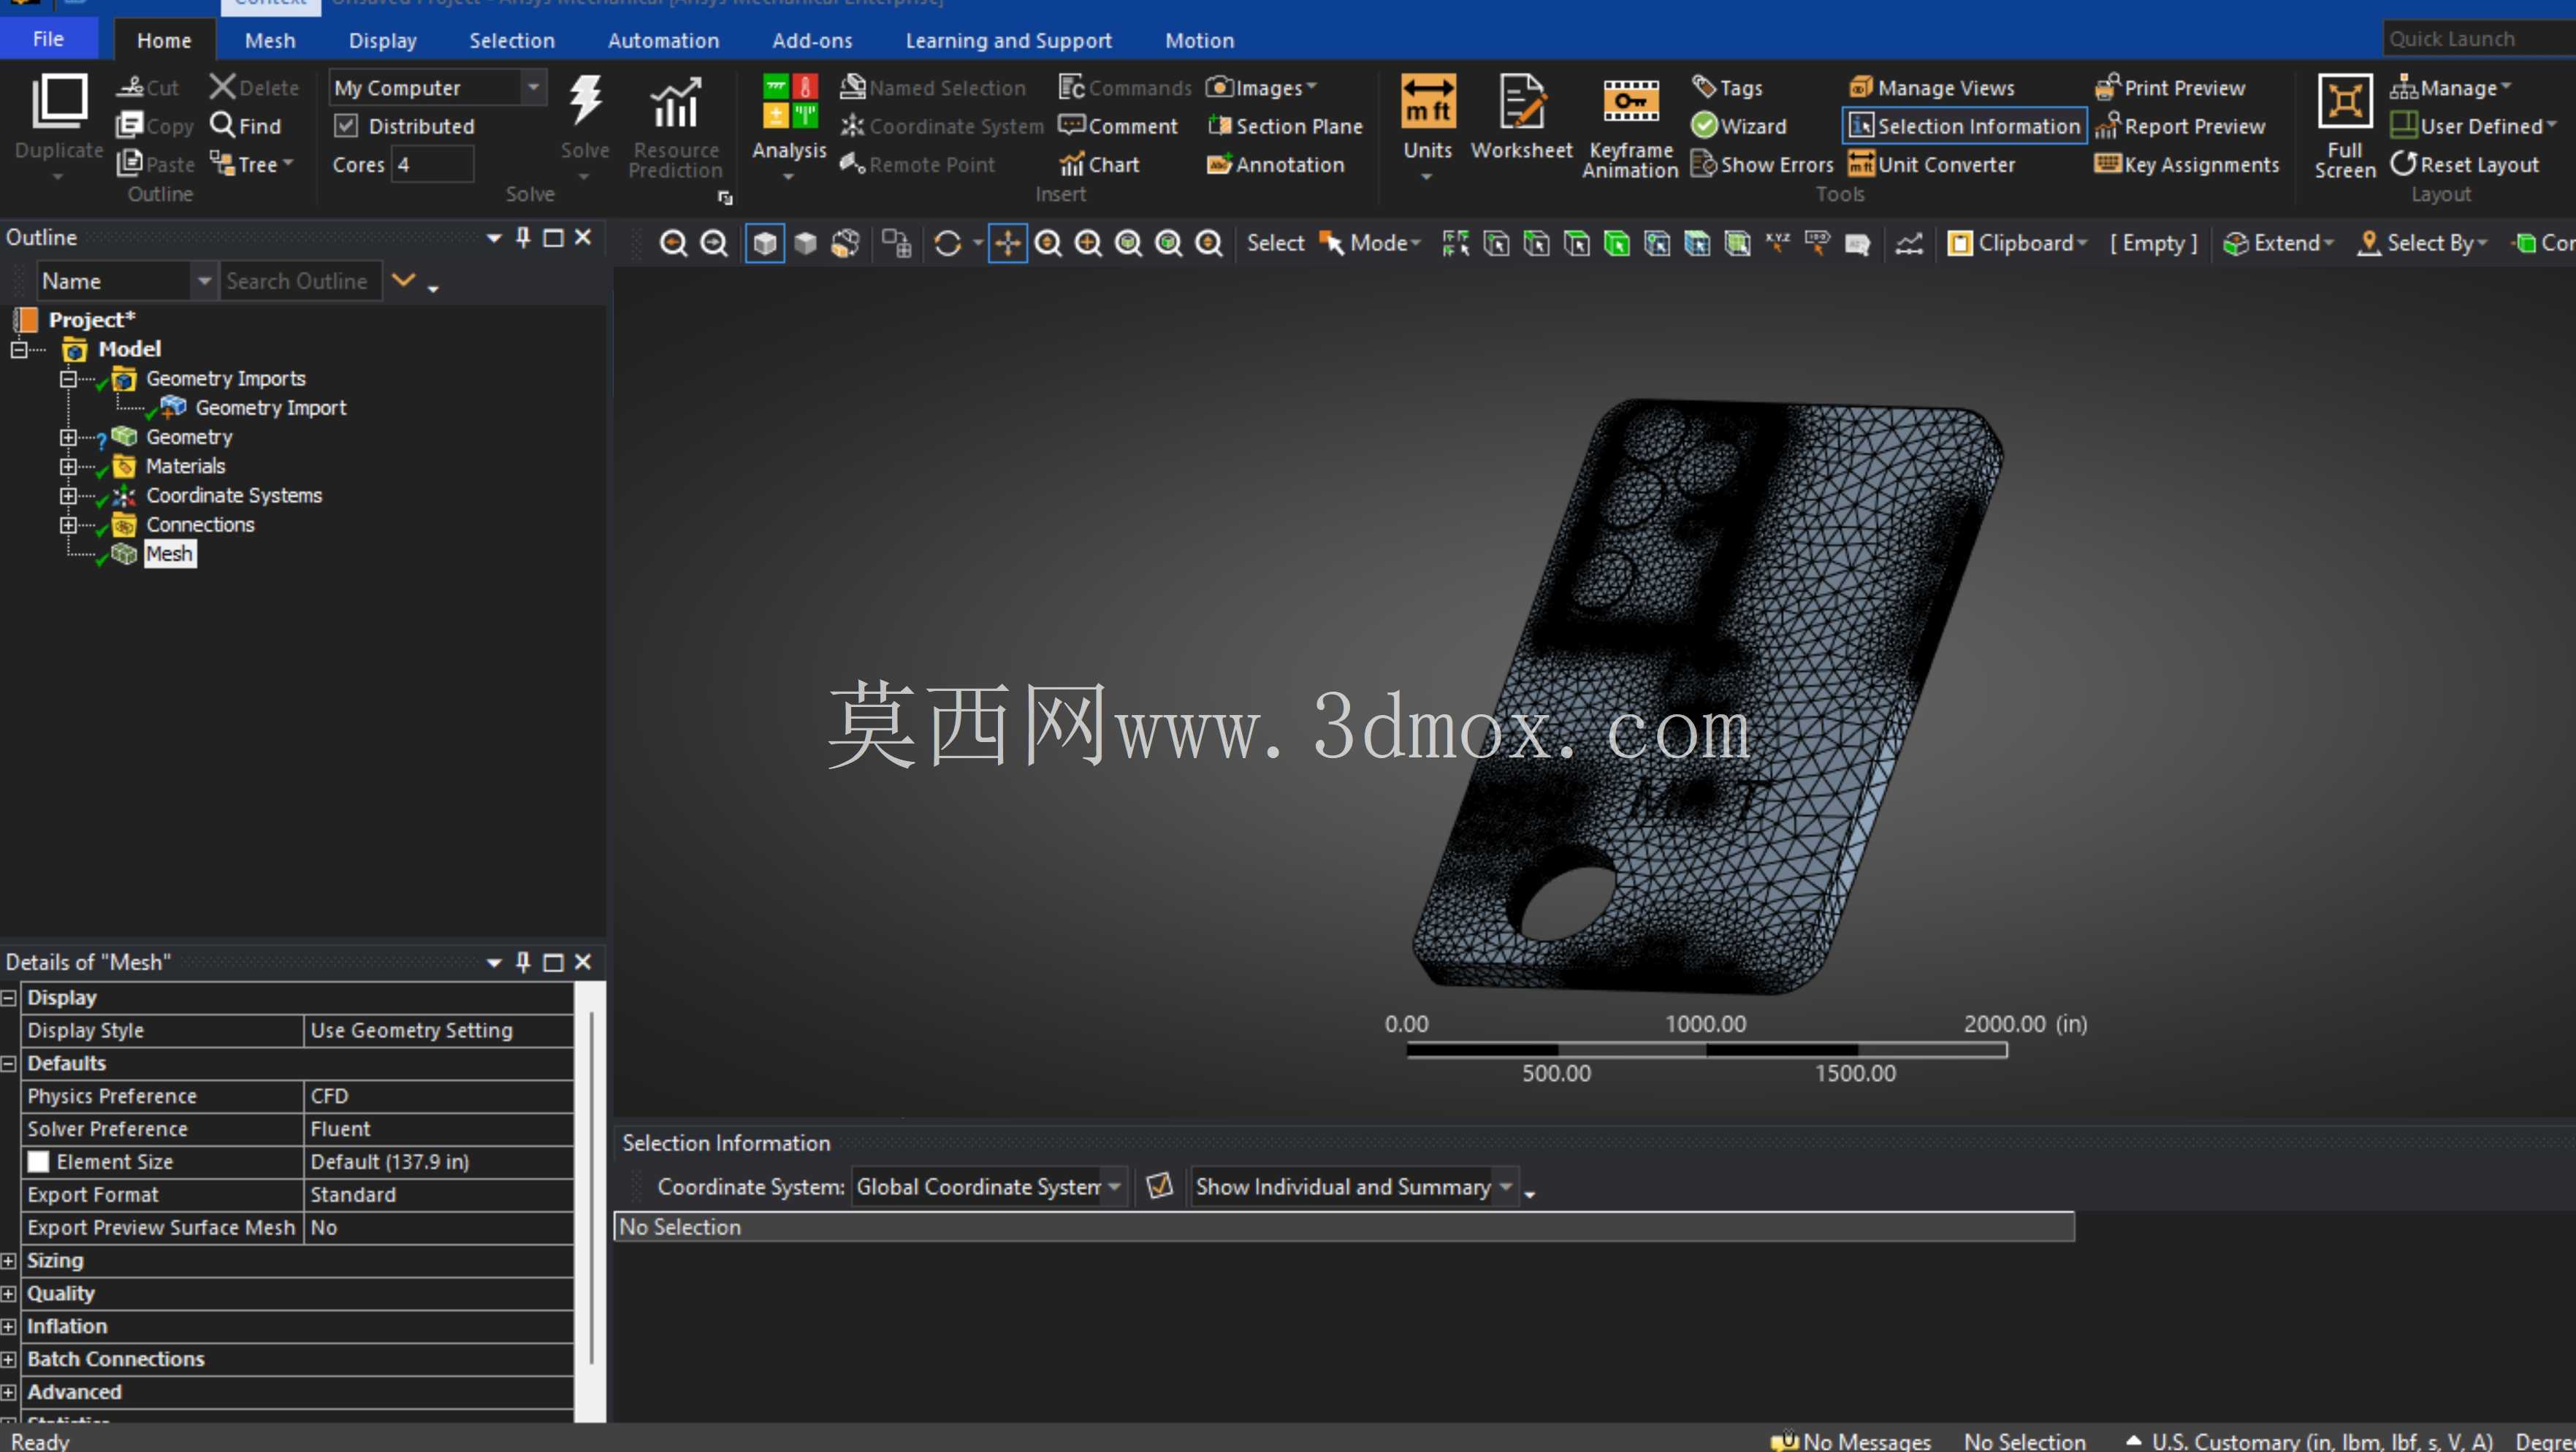Open Report Preview
2576x1452 pixels.
(x=2180, y=126)
